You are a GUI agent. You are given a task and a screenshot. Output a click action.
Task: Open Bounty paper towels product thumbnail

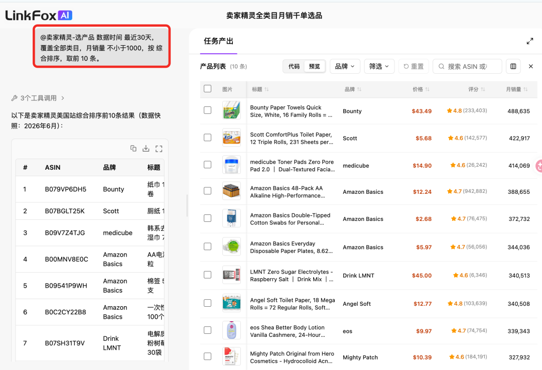pyautogui.click(x=231, y=110)
